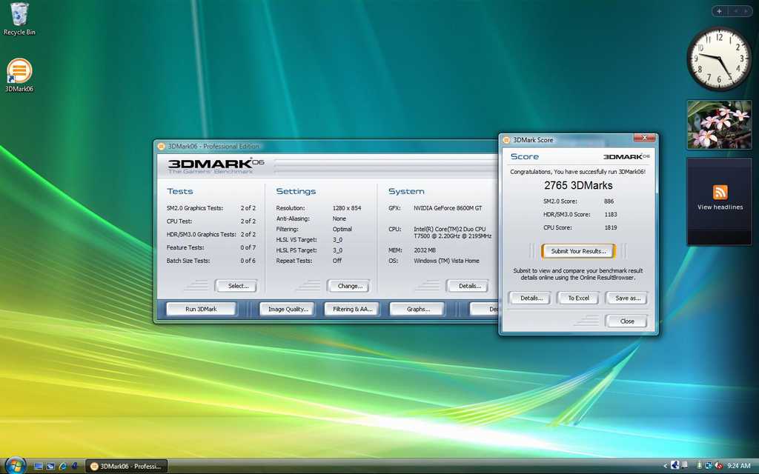
Task: Click Details... under System
Action: point(469,286)
